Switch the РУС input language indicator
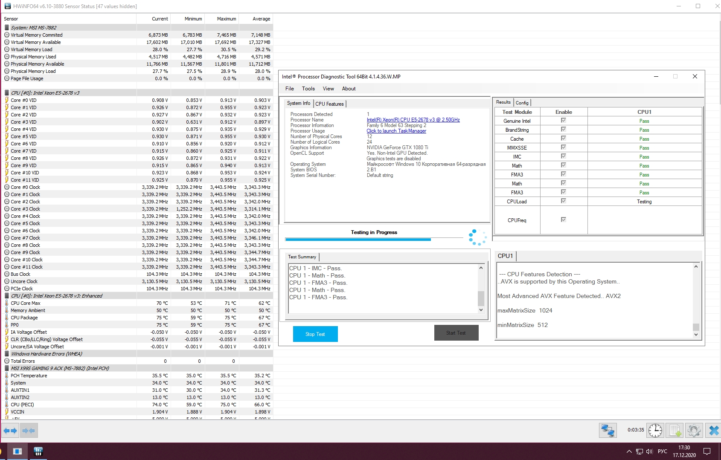Screen dimensions: 721x460 click(x=663, y=451)
